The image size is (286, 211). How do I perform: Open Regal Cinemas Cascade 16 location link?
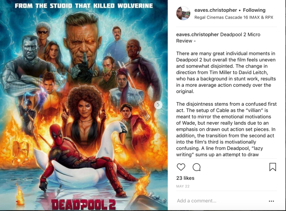point(234,18)
